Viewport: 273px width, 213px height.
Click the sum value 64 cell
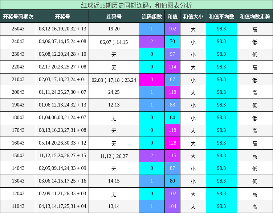point(172,118)
